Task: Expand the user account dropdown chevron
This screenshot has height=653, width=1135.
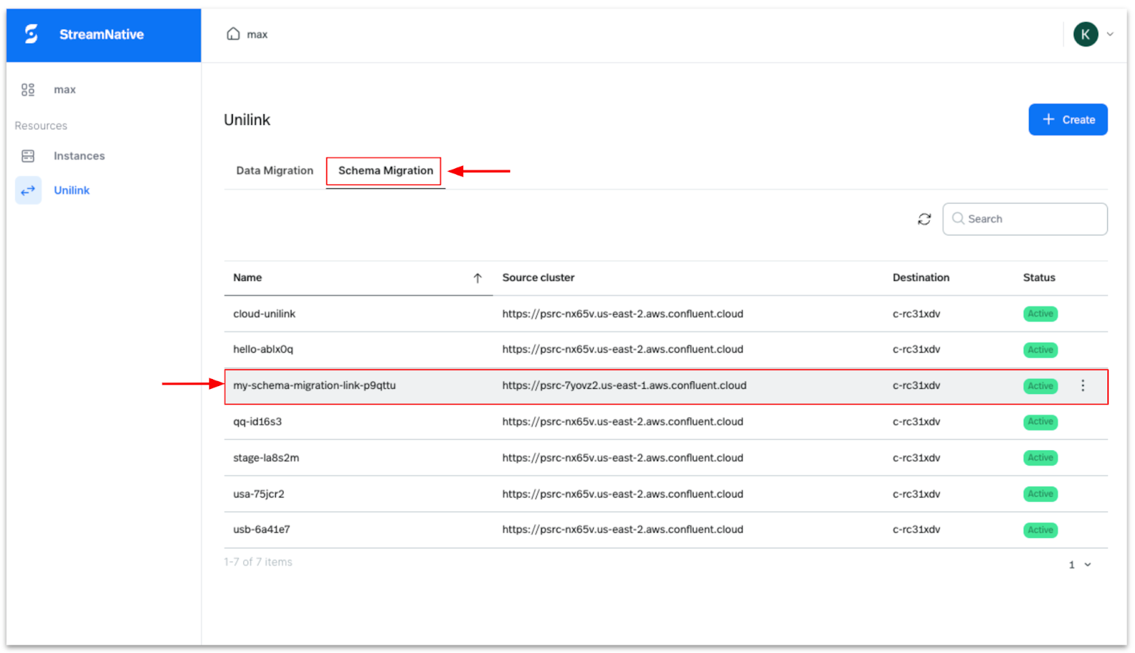Action: 1110,34
